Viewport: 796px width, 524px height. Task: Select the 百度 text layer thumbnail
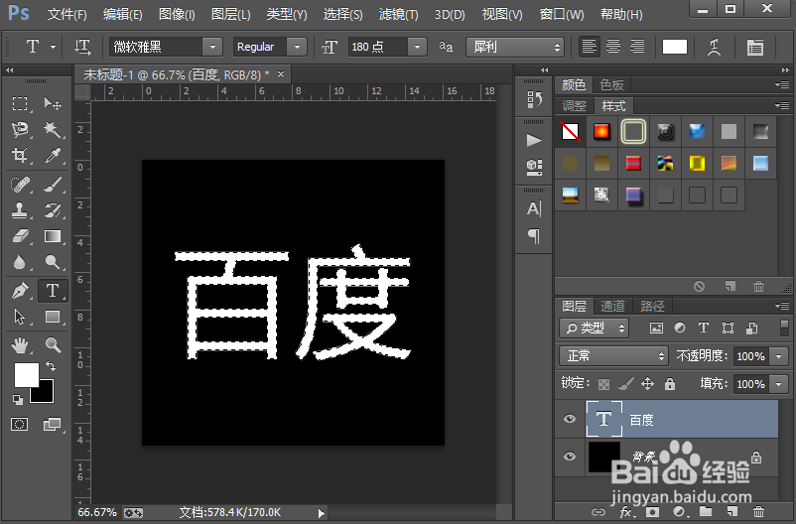[604, 419]
